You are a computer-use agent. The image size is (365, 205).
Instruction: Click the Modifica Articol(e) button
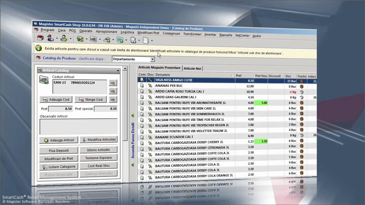[x=99, y=140]
